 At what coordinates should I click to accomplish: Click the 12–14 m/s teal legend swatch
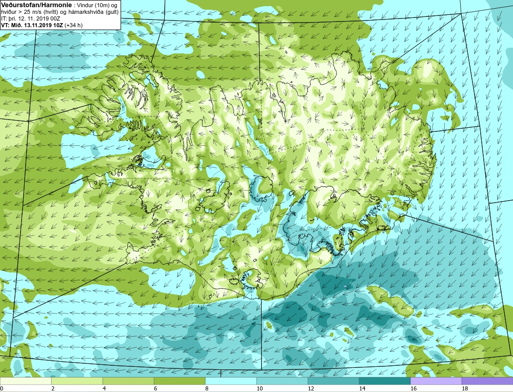coord(333,381)
